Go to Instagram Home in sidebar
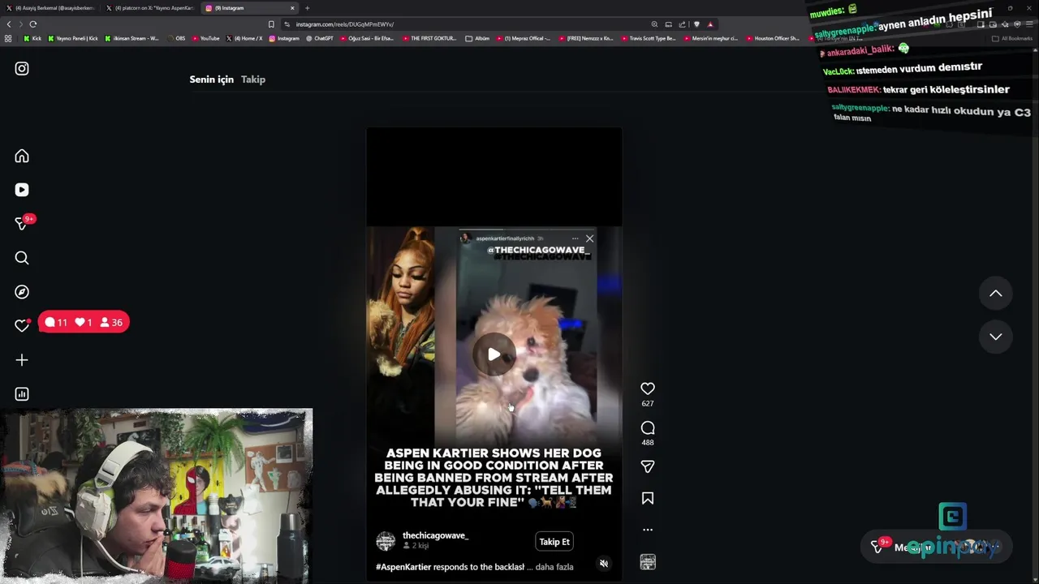Screen dimensions: 1039x584 pos(22,156)
